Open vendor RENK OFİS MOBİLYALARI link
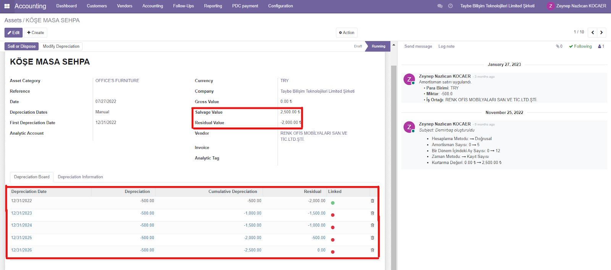The height and width of the screenshot is (270, 611). (x=314, y=136)
